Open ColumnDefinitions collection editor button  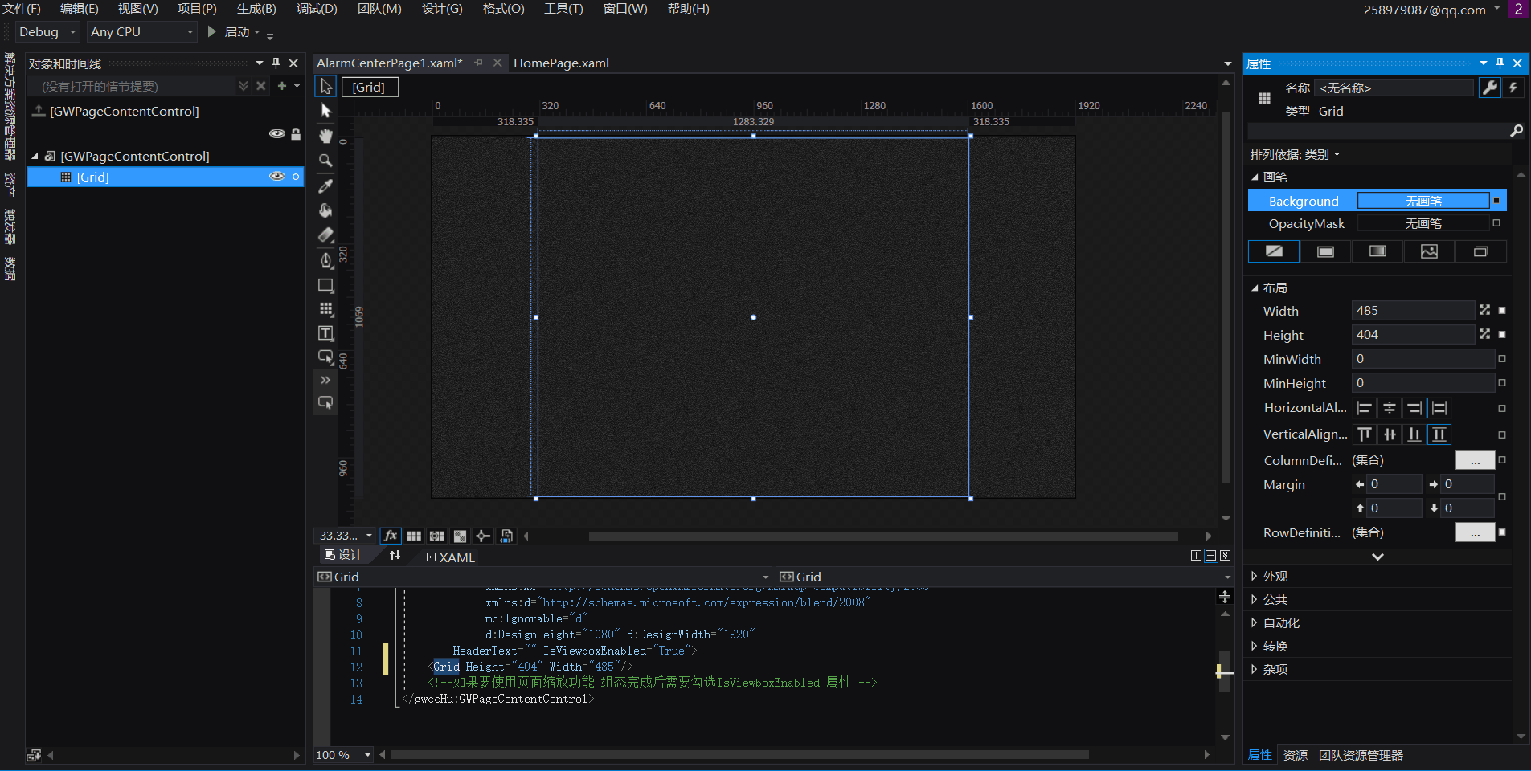[x=1475, y=460]
